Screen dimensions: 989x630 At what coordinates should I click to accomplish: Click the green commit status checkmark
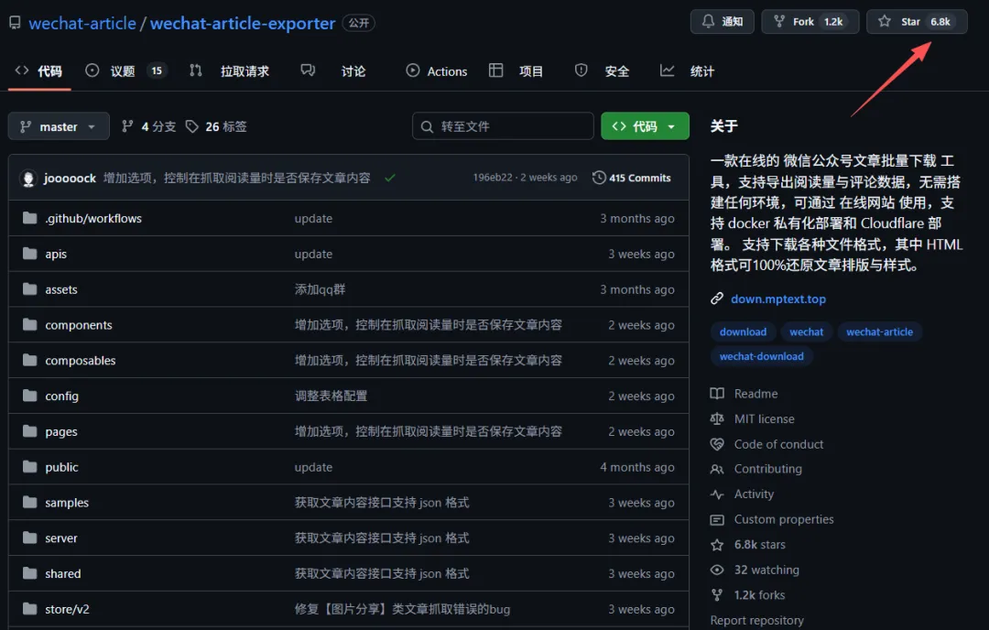click(x=390, y=178)
